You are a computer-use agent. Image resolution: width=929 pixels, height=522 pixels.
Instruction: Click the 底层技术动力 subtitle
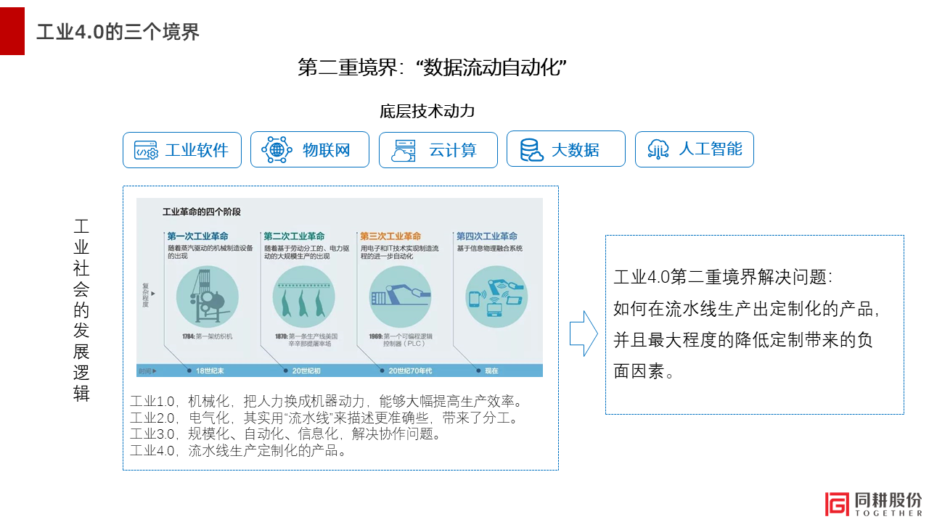tap(427, 111)
